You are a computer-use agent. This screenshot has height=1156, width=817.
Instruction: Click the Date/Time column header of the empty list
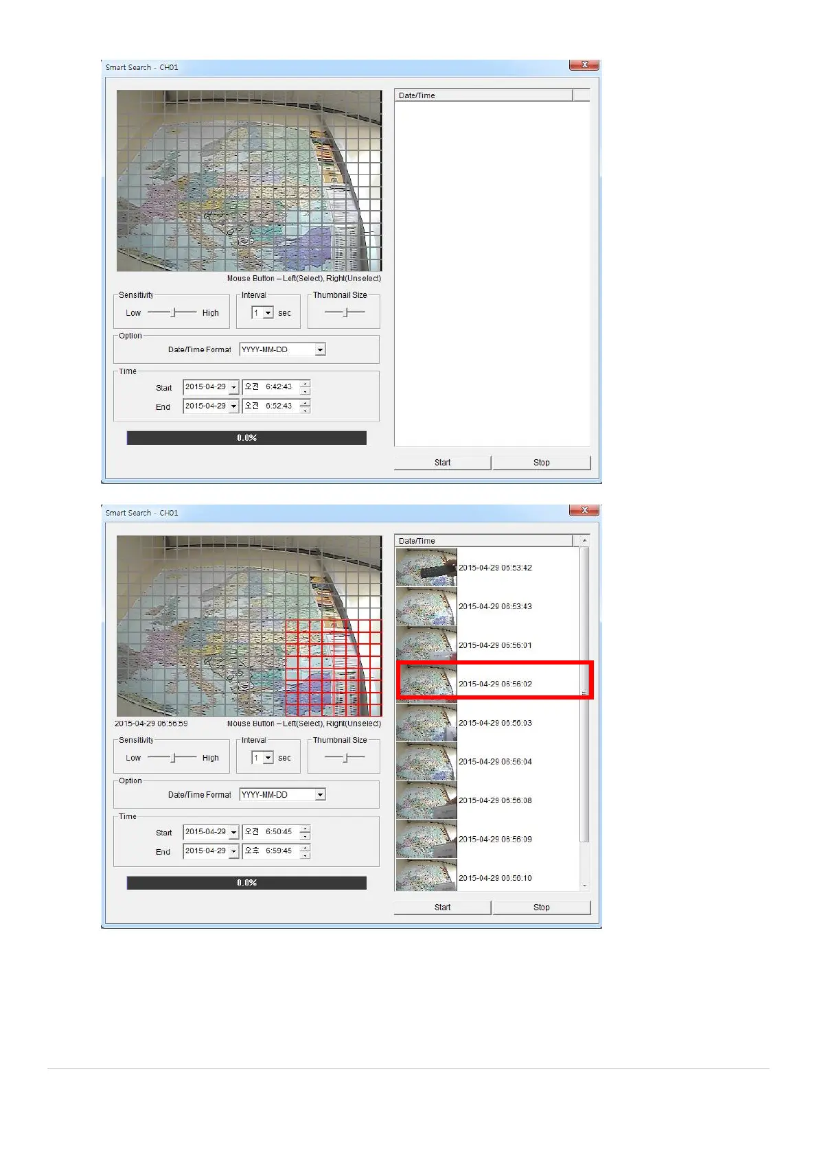pos(483,95)
